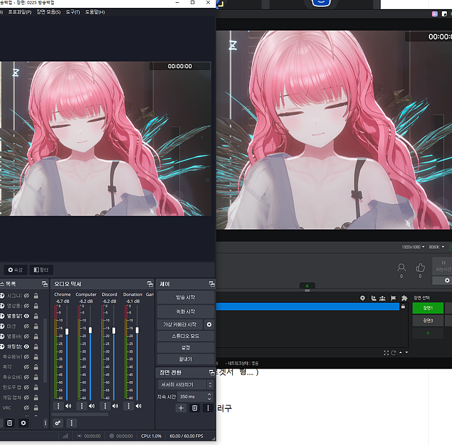Add a new scene transition with plus

[181, 408]
